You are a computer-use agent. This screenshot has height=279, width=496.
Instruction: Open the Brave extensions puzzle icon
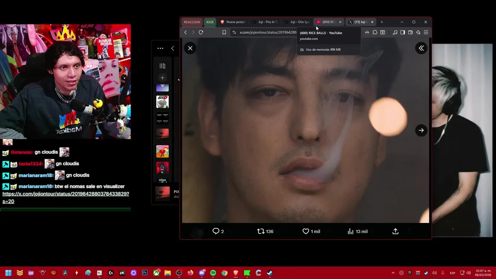pyautogui.click(x=375, y=33)
